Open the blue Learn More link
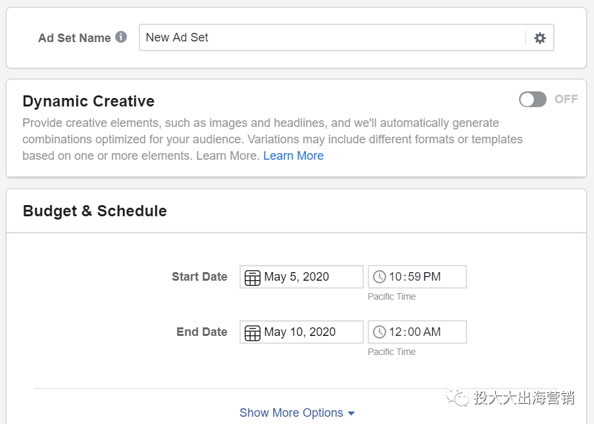Image resolution: width=594 pixels, height=424 pixels. click(293, 156)
